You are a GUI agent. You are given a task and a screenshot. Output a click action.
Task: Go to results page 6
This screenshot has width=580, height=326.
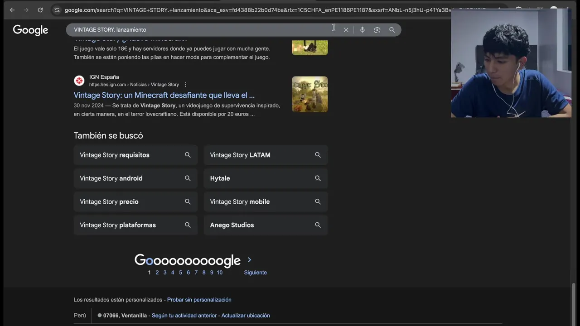pyautogui.click(x=188, y=273)
